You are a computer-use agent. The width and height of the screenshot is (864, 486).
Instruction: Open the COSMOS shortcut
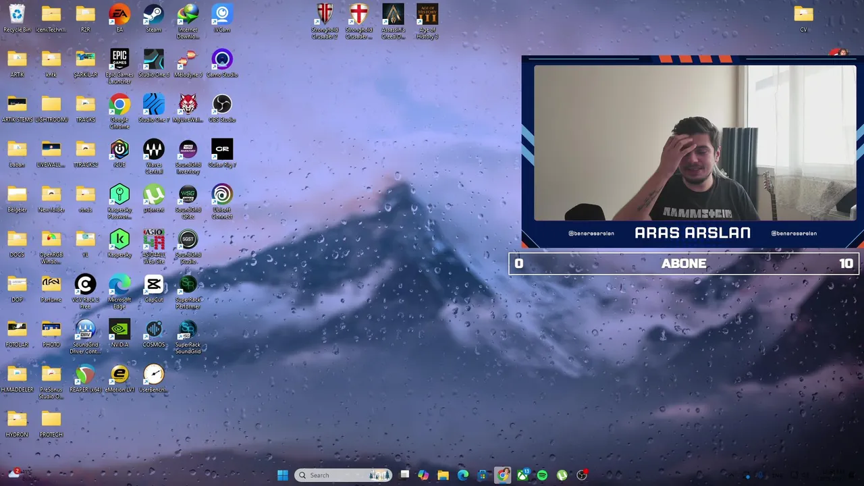[x=153, y=333]
